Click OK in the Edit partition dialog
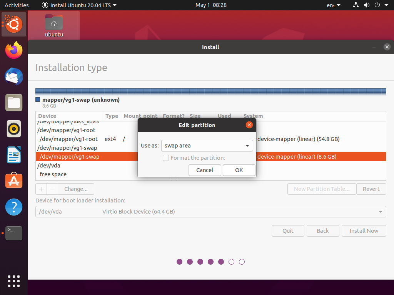 pyautogui.click(x=239, y=170)
